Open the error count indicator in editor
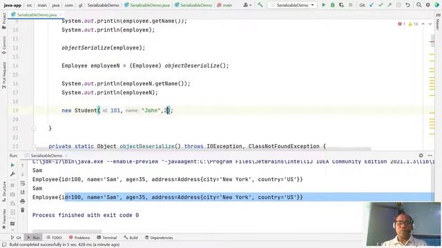The width and height of the screenshot is (442, 248). [402, 24]
